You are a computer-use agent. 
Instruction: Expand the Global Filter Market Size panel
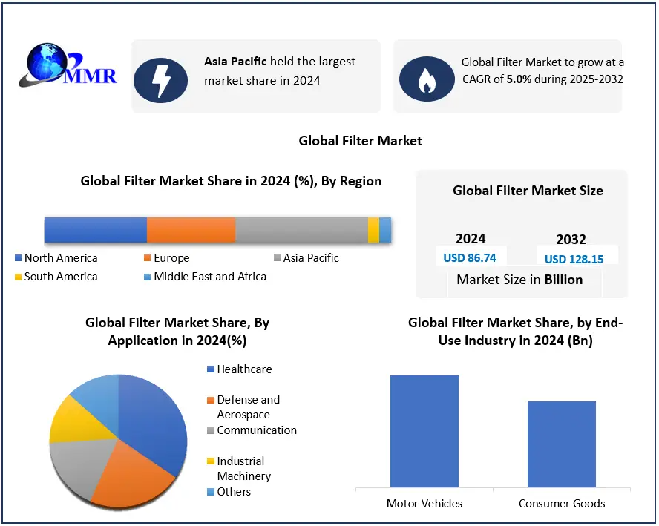pos(528,191)
